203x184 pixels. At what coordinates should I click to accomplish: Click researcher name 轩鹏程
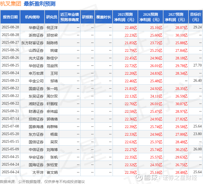pyautogui.click(x=52, y=104)
